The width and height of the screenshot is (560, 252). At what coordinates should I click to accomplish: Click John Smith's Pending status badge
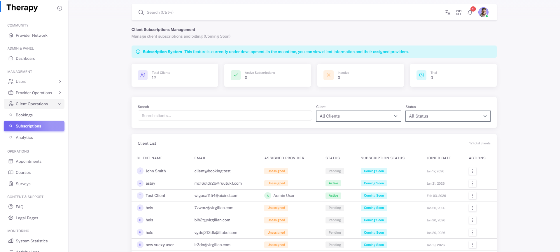335,171
